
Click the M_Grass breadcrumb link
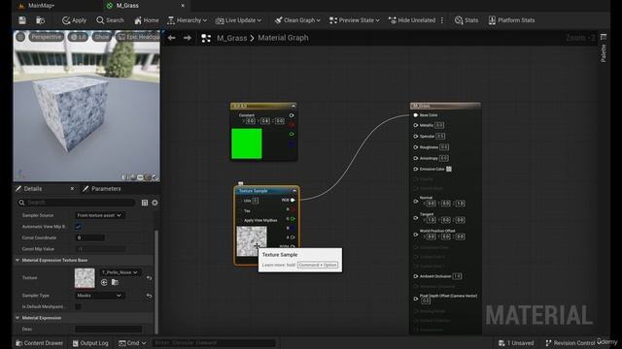tap(231, 38)
